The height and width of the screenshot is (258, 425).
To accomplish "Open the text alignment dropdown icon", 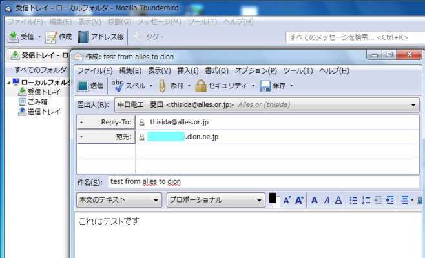I will click(x=407, y=201).
